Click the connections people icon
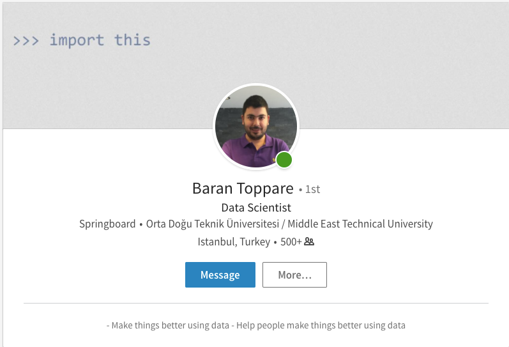This screenshot has height=347, width=509. [309, 242]
